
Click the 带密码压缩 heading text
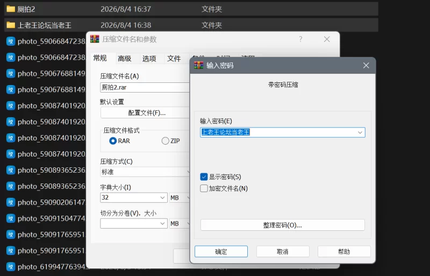(x=283, y=85)
